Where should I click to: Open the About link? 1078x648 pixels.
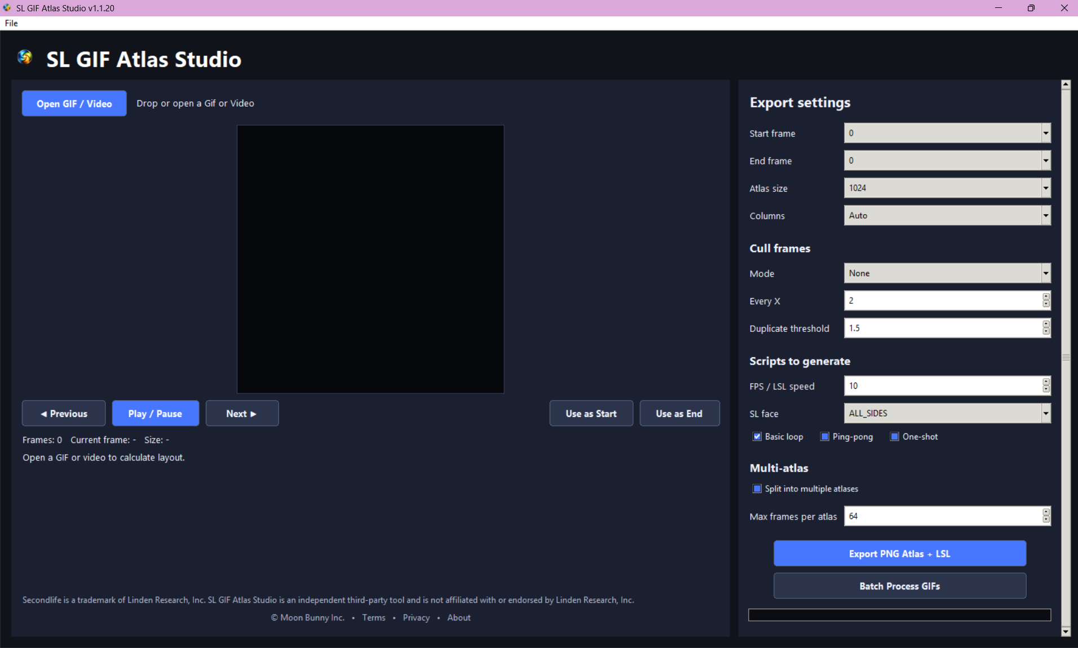(x=459, y=618)
